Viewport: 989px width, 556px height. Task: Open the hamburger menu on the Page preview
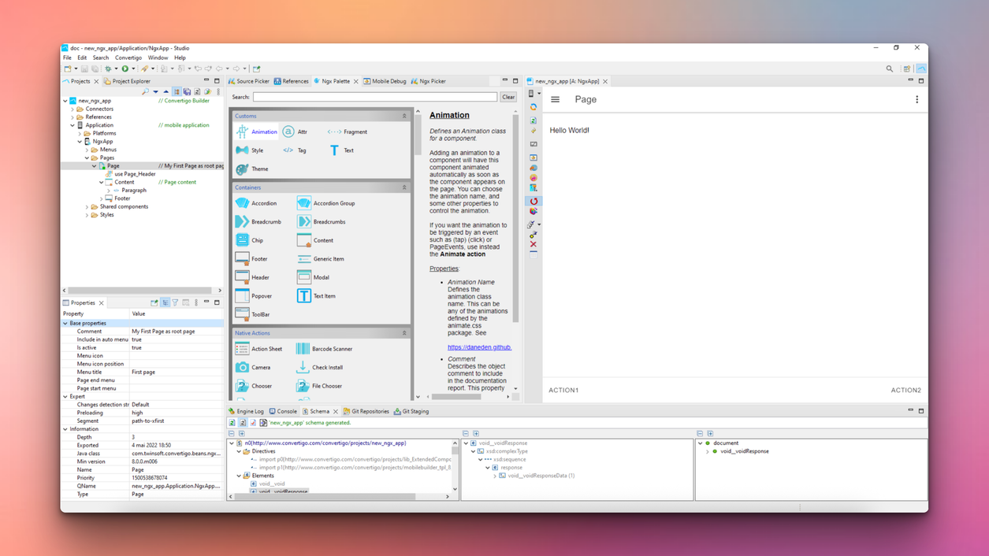(556, 99)
